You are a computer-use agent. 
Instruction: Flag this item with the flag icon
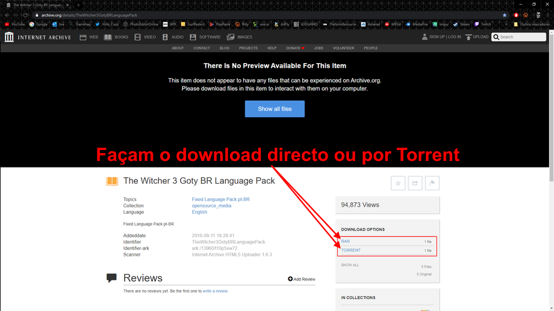432,184
